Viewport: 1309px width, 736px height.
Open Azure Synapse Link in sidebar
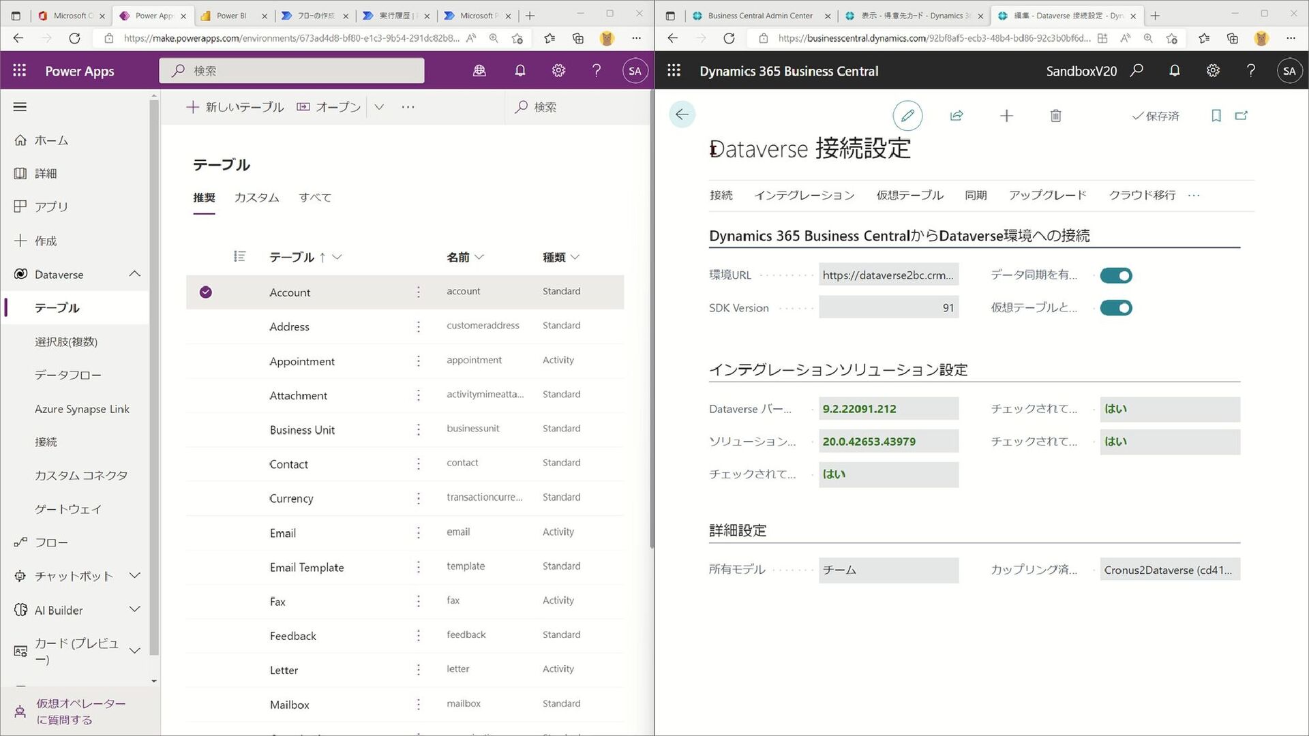point(82,409)
